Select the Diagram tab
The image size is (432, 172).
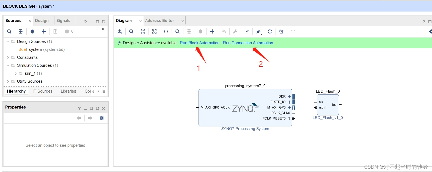coord(124,21)
